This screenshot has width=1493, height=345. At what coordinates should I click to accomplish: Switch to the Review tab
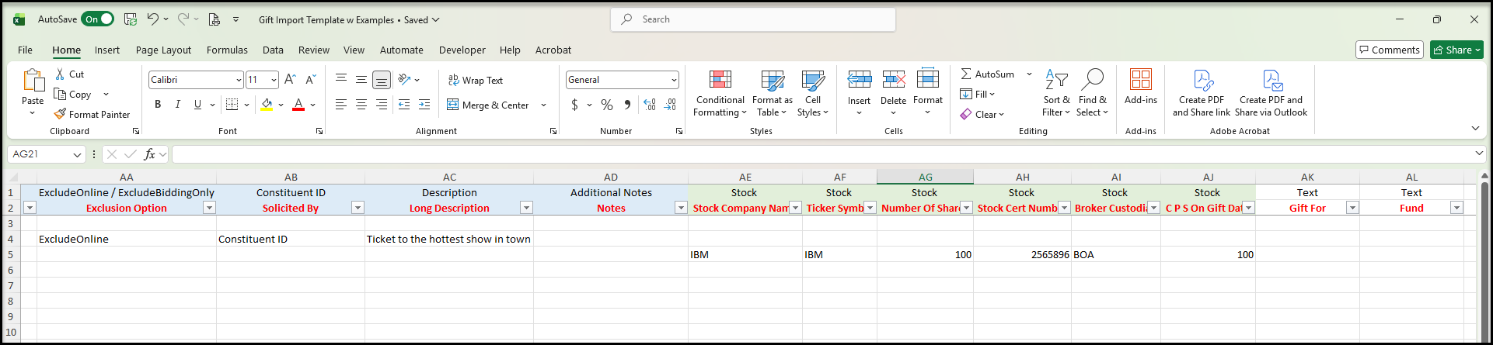click(x=314, y=50)
